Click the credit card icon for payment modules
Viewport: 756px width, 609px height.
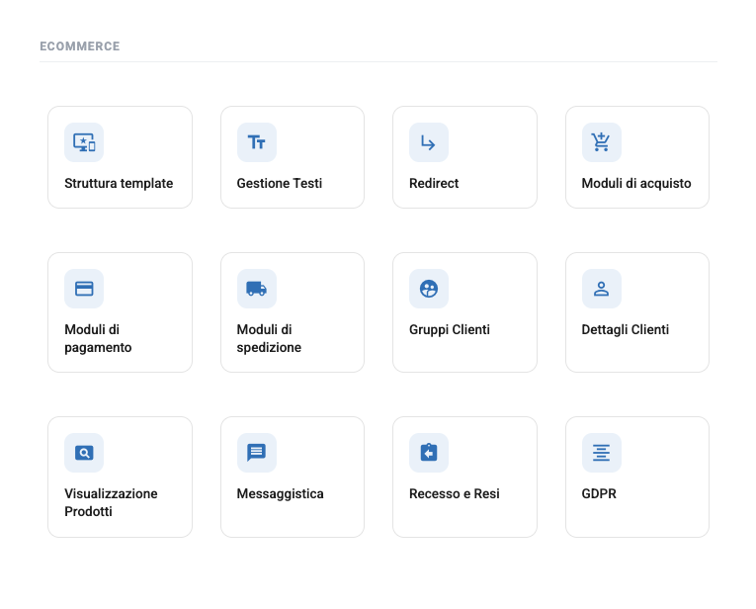click(84, 289)
